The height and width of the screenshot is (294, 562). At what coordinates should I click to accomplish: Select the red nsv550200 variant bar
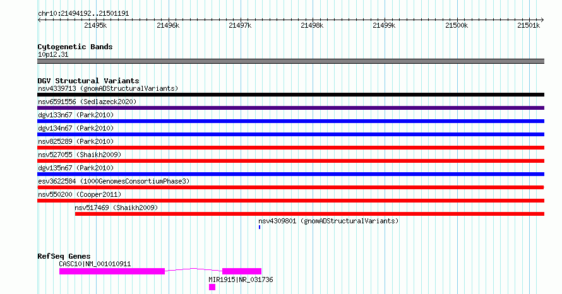pyautogui.click(x=290, y=201)
